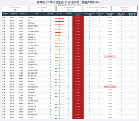Select network point 西安草滩
The width and height of the screenshot is (139, 121).
[x=31, y=117]
